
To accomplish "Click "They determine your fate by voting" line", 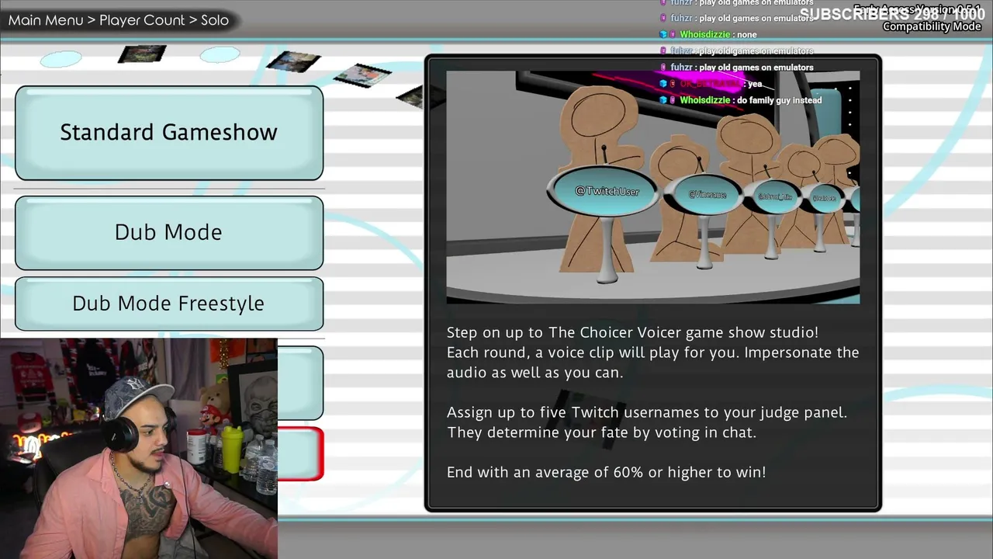I will point(601,432).
